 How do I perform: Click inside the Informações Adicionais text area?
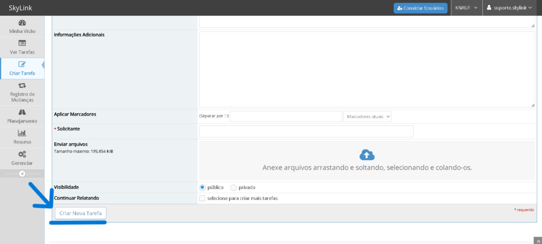367,69
